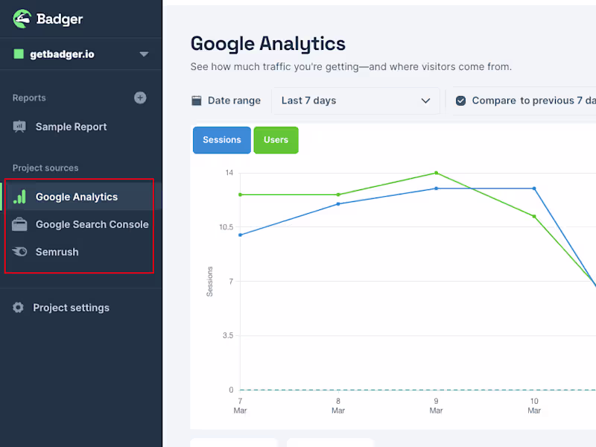Expand the getbadger.io project dropdown arrow
The image size is (596, 447).
tap(144, 54)
